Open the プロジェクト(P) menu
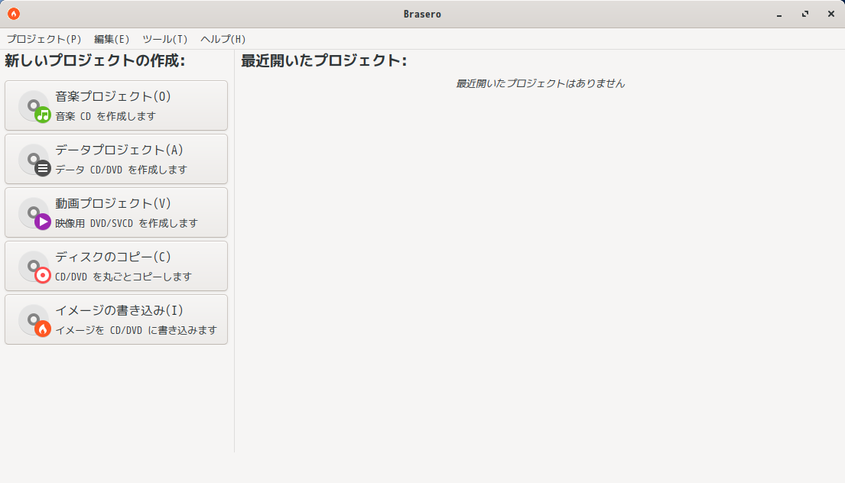 point(44,39)
